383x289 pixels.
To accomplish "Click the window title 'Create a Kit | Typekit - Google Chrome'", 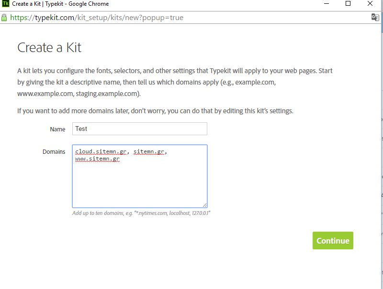I will click(x=60, y=4).
